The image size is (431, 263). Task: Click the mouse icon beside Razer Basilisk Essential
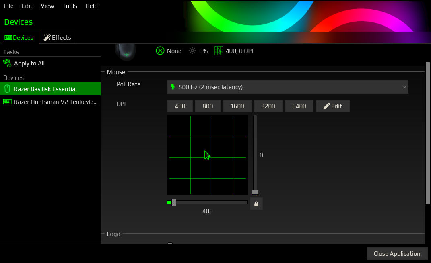point(7,88)
